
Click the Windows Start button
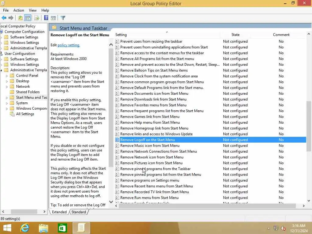pos(7,228)
